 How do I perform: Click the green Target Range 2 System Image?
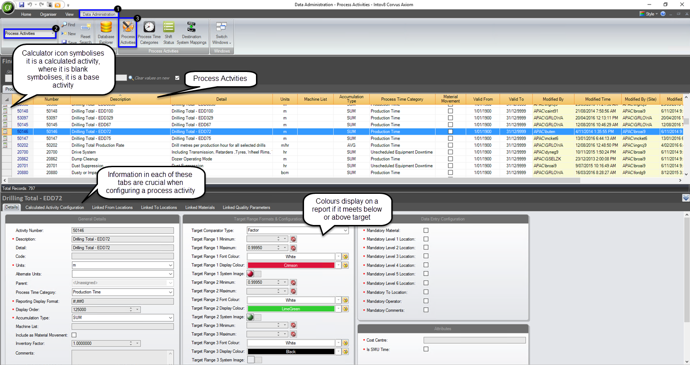pos(250,317)
